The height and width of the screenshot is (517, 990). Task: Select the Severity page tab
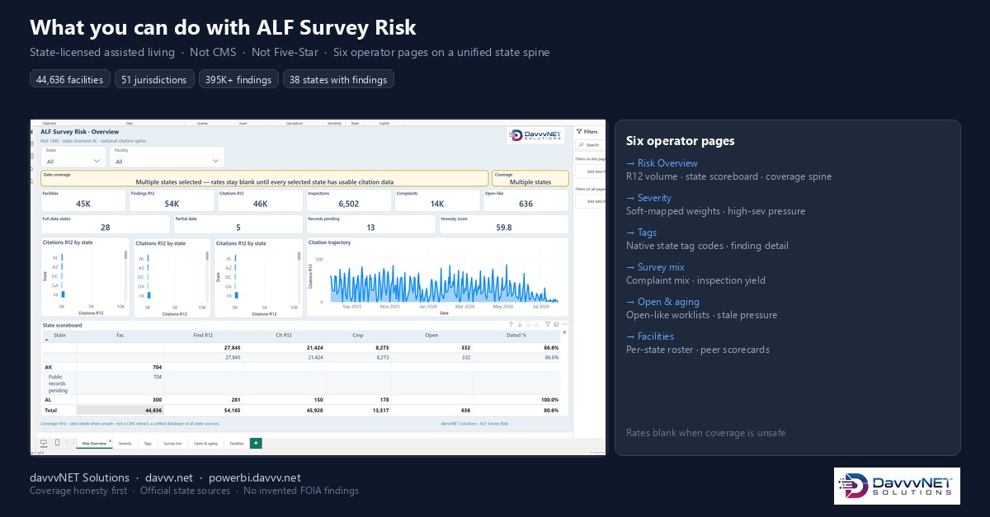coord(125,444)
